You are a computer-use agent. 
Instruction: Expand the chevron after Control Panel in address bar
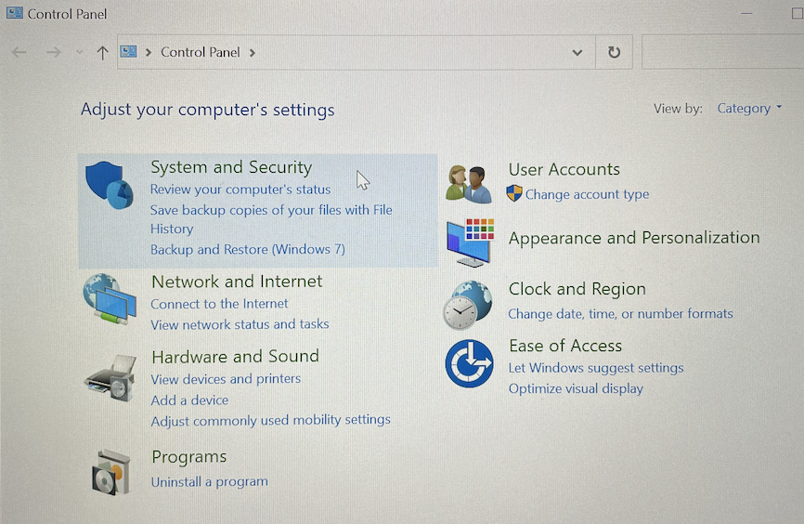(x=253, y=52)
